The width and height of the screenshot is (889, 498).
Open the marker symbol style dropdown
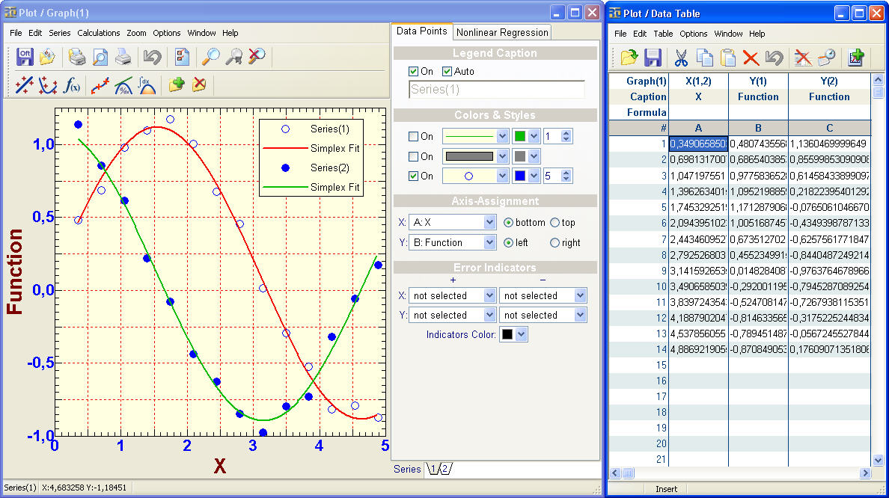pos(502,176)
